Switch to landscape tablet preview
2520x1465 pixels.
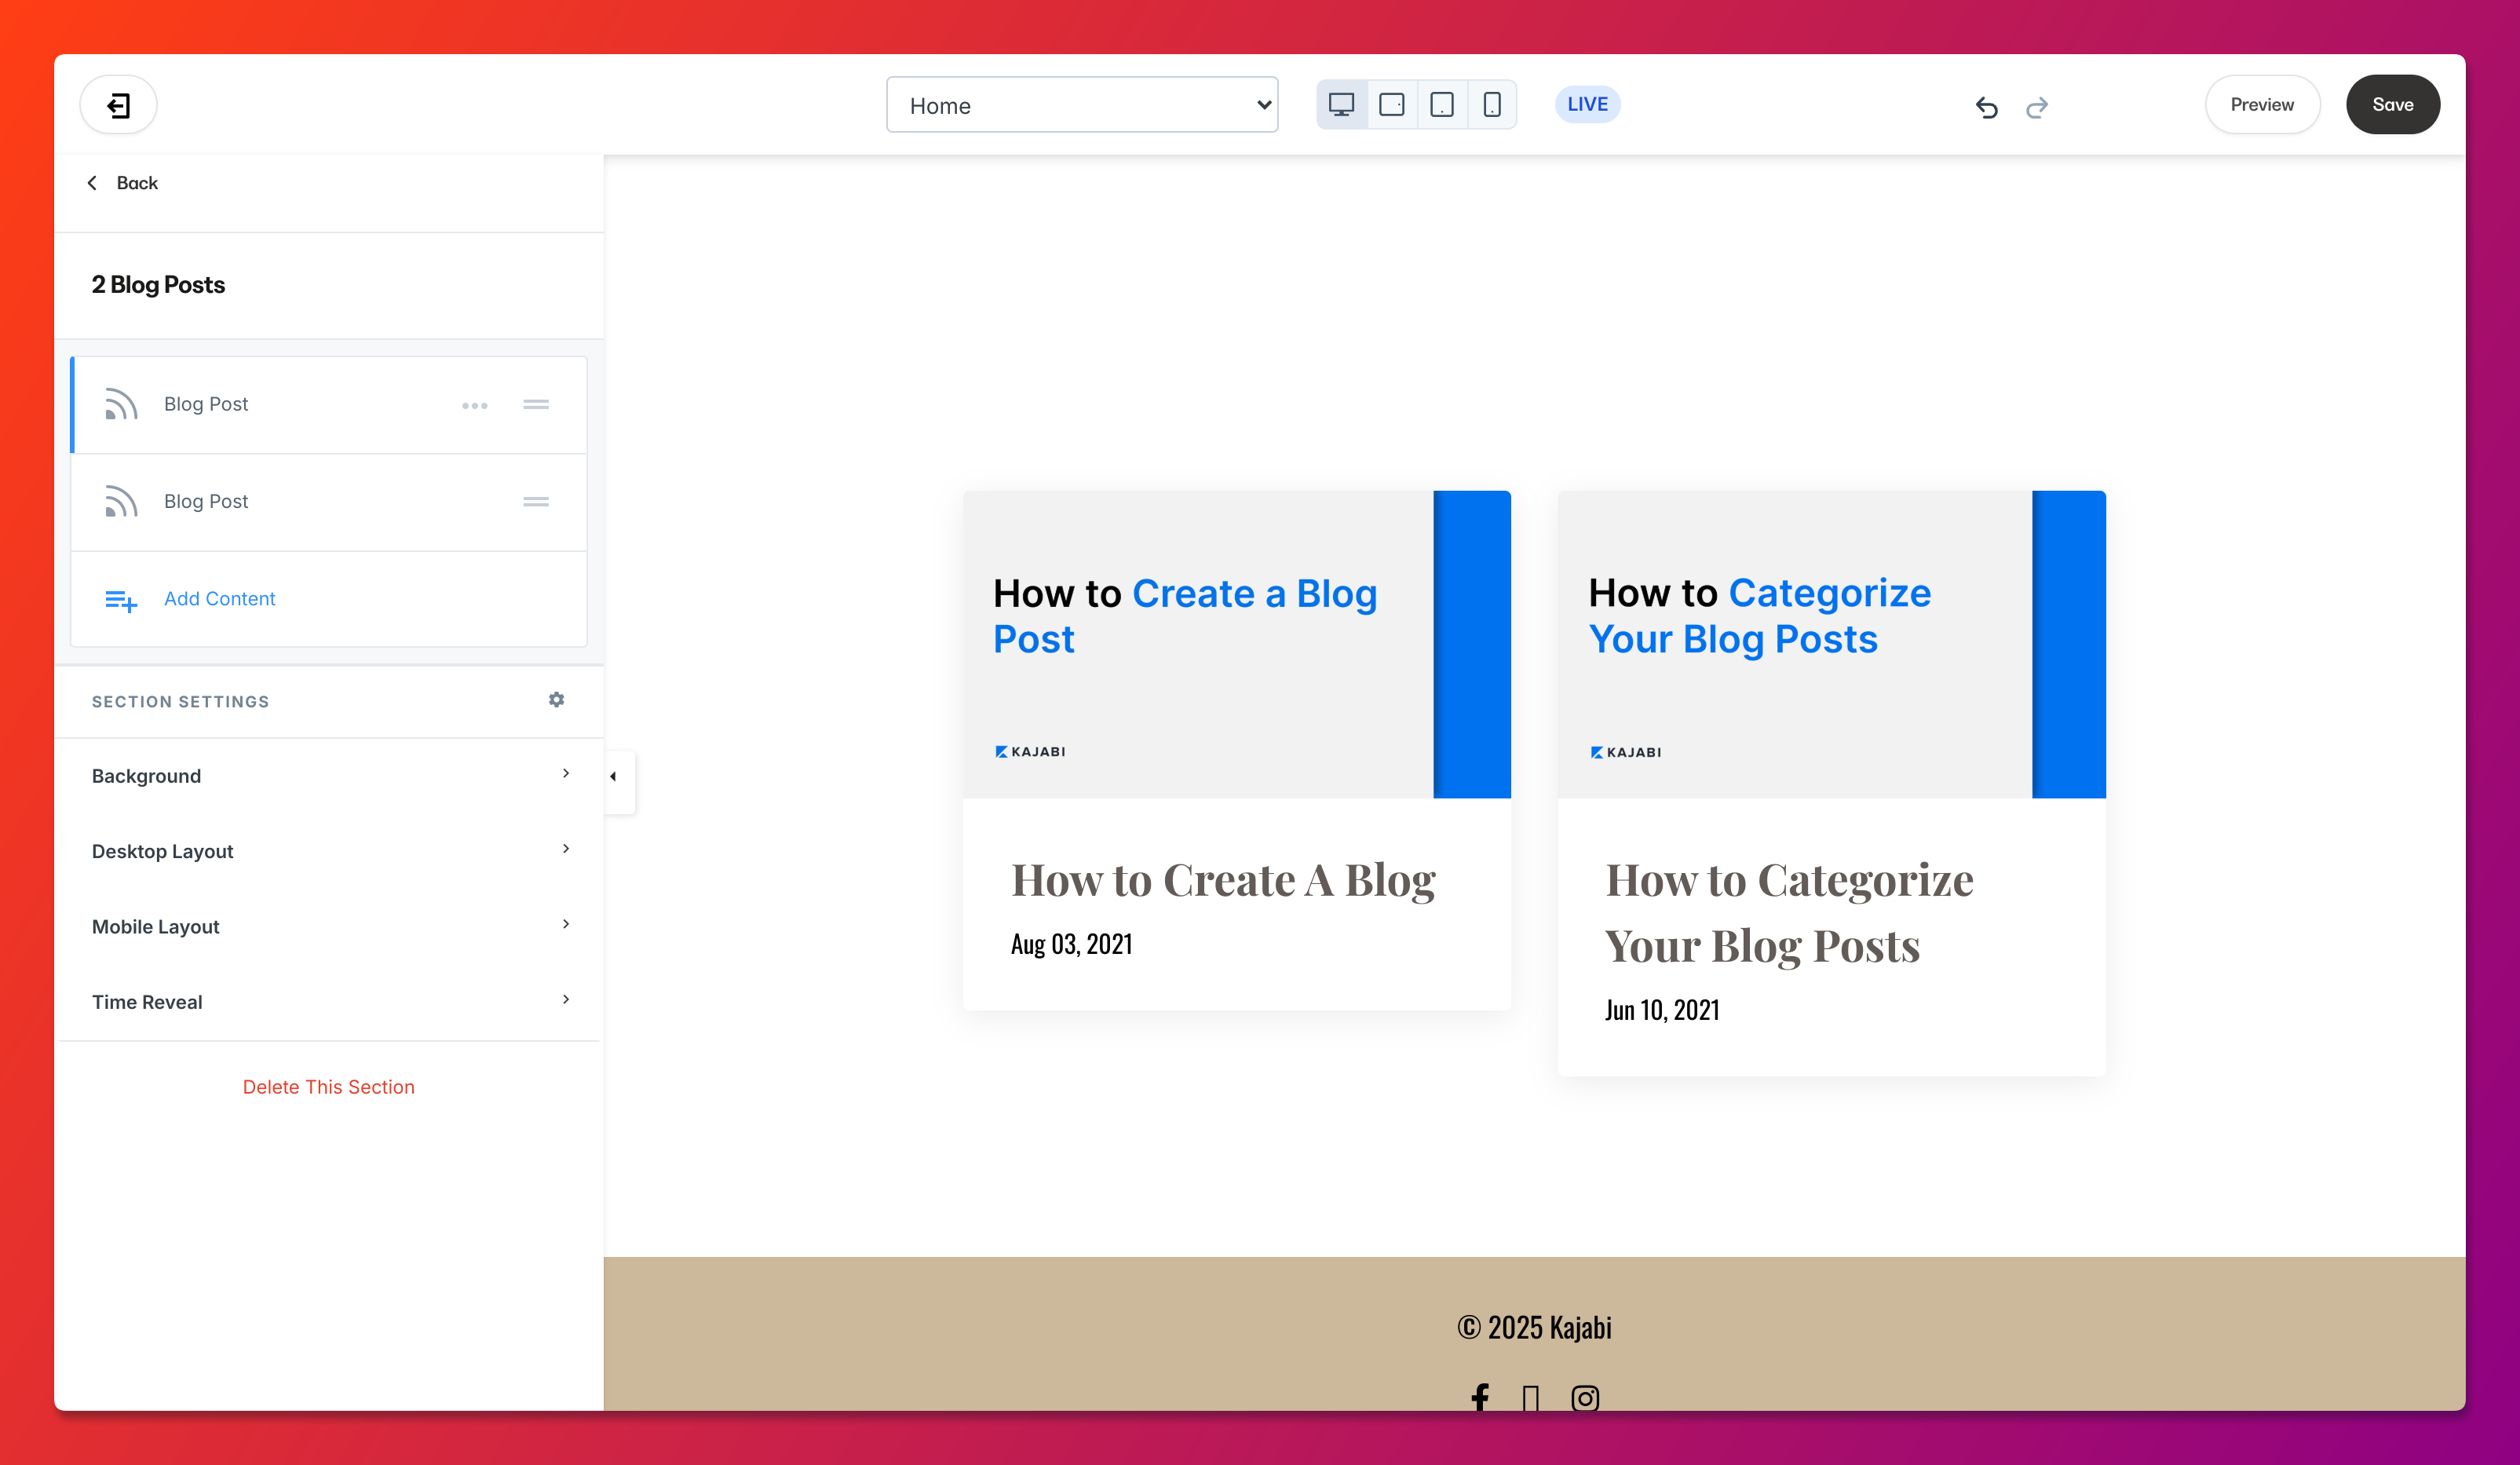coord(1392,105)
